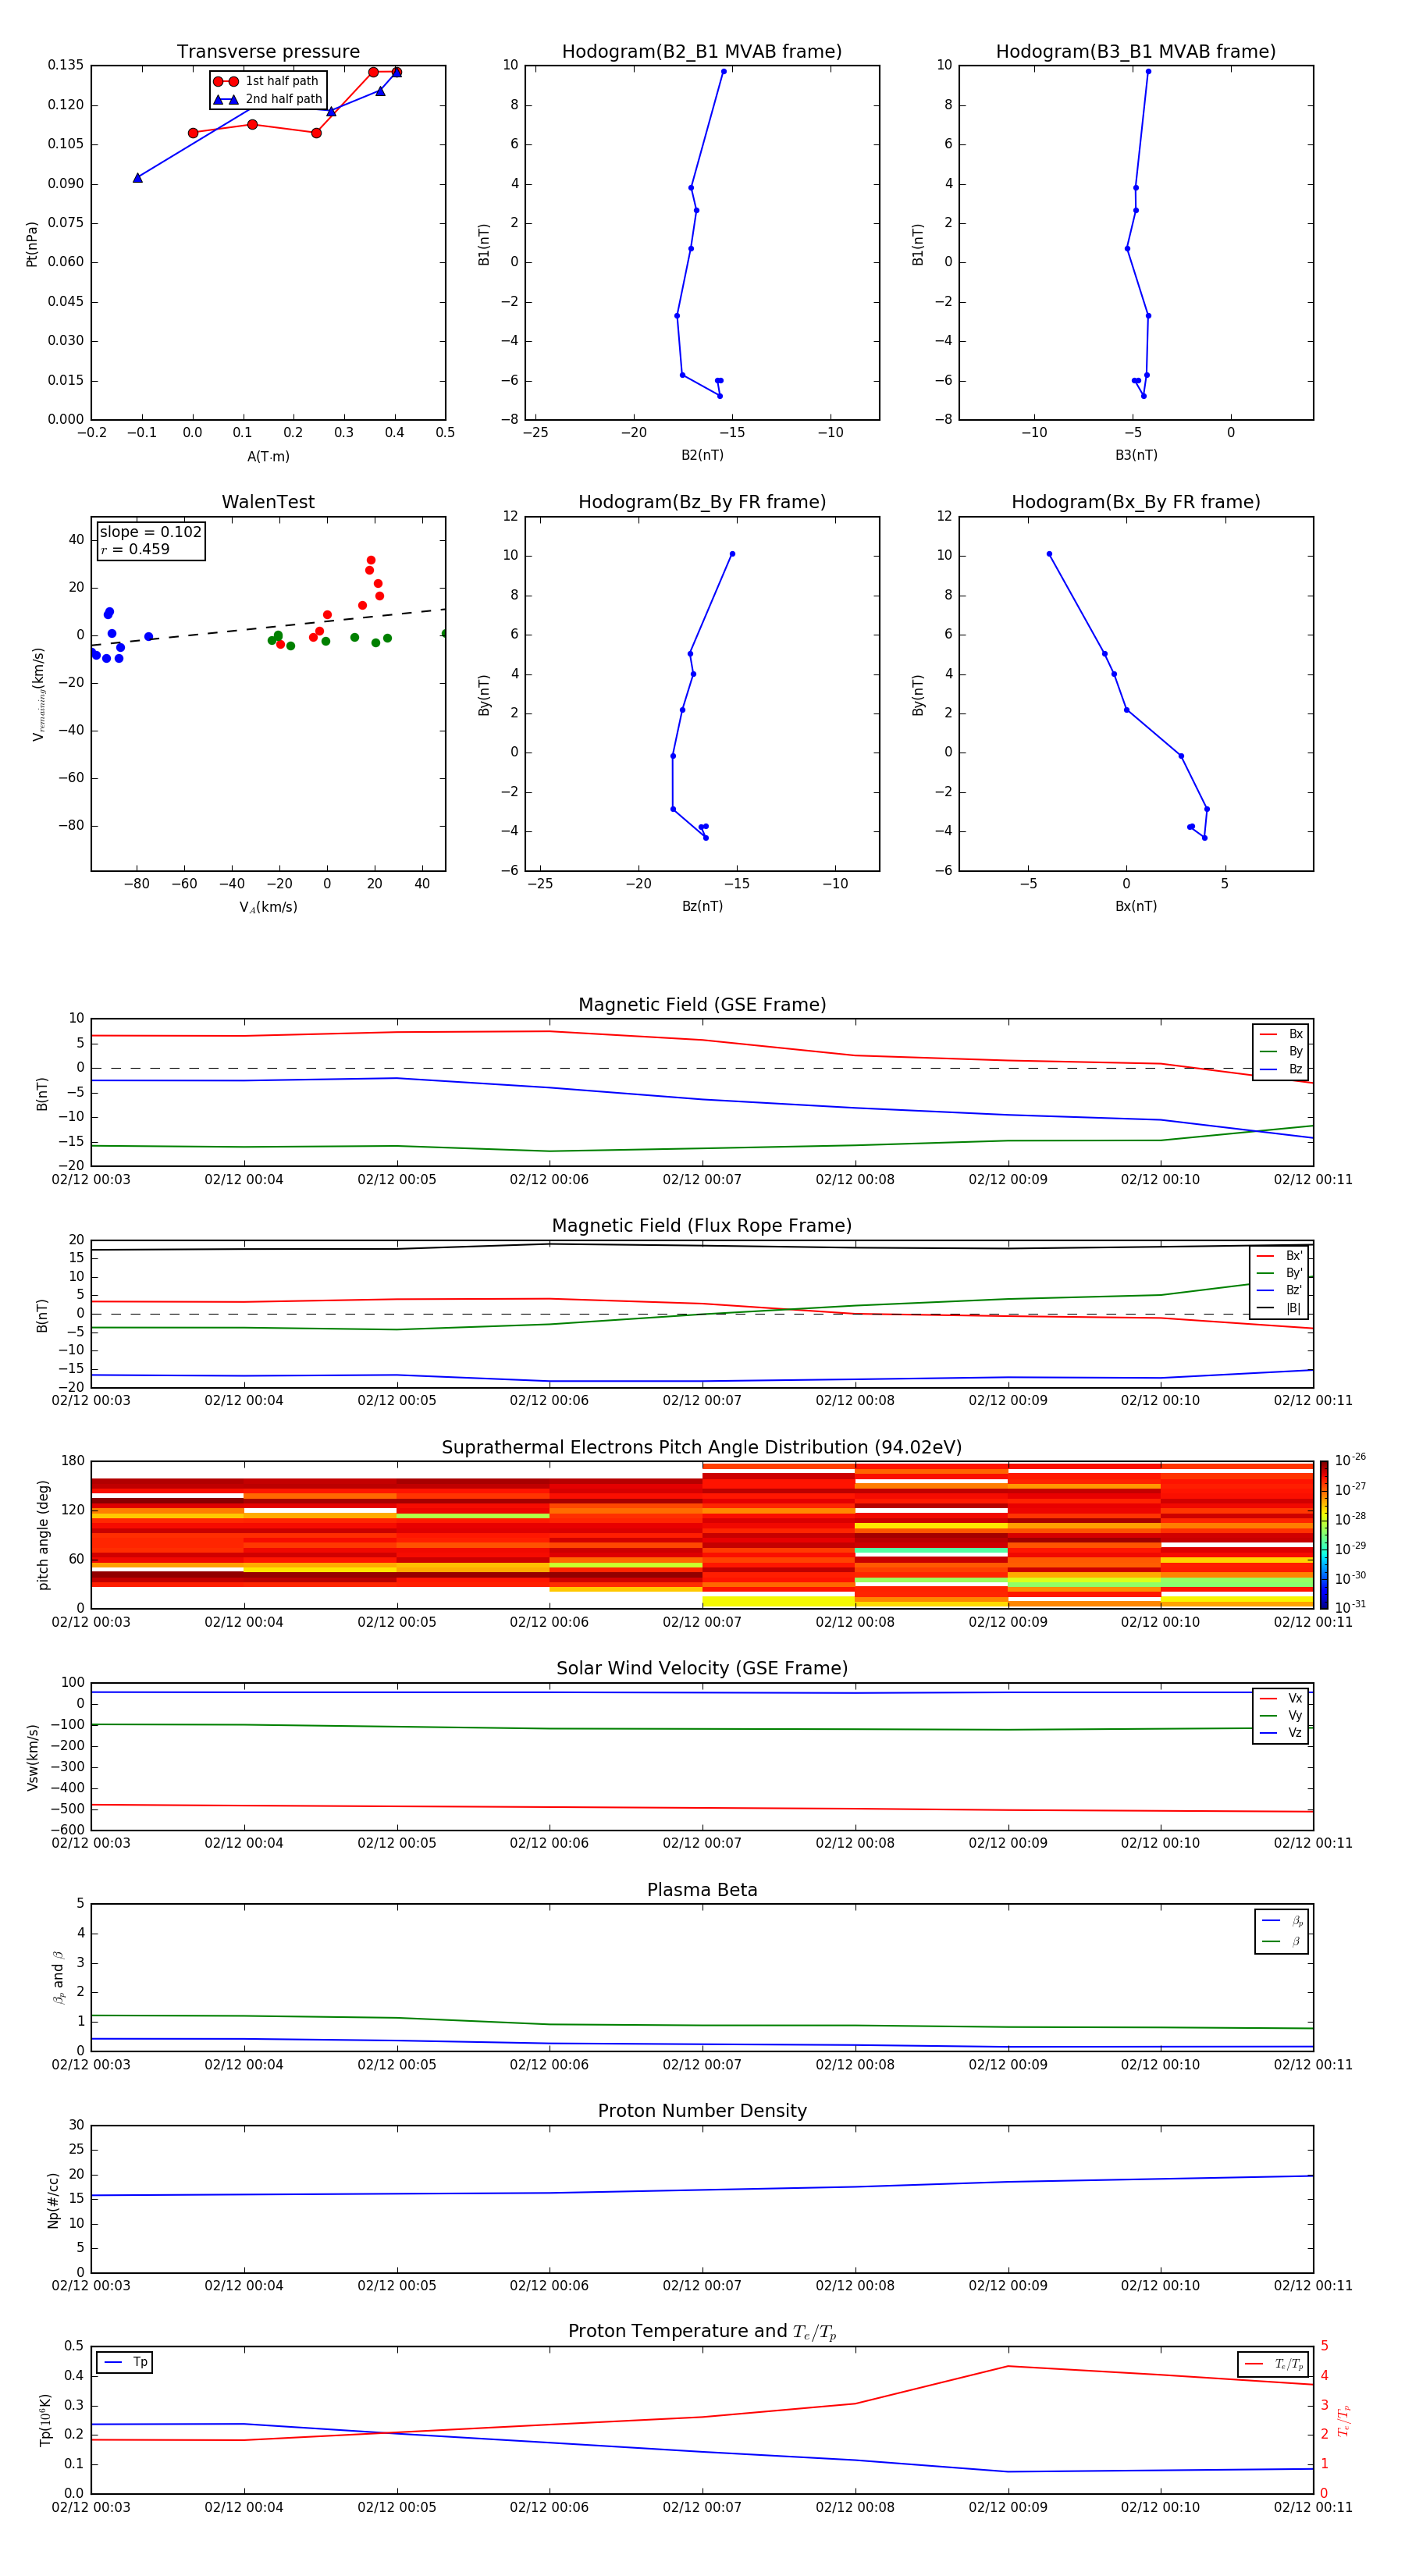Click the "Np(#/cc)" y-axis label
Image resolution: width=1405 pixels, height=2576 pixels.
point(53,2200)
